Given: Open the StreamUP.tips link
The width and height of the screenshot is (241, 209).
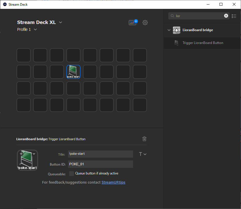Looking at the screenshot, I should click(113, 182).
